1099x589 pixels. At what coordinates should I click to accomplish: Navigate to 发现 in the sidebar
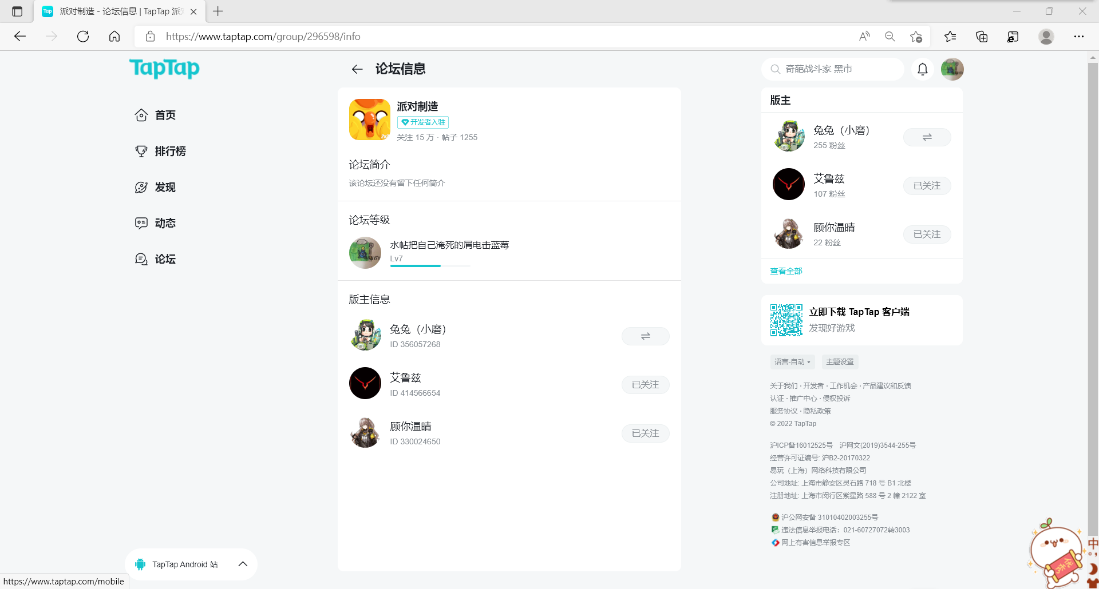[165, 187]
